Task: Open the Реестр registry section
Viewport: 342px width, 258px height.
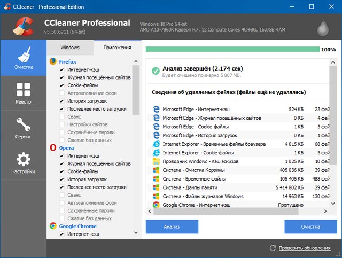Action: (23, 92)
